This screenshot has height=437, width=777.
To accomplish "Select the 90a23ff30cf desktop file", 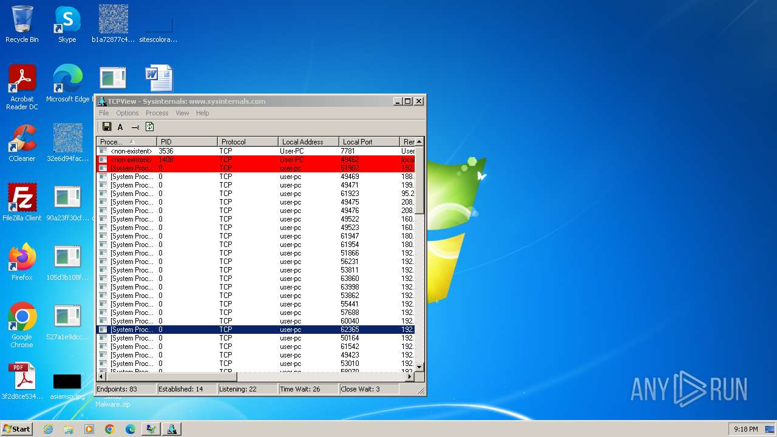I will (x=67, y=202).
